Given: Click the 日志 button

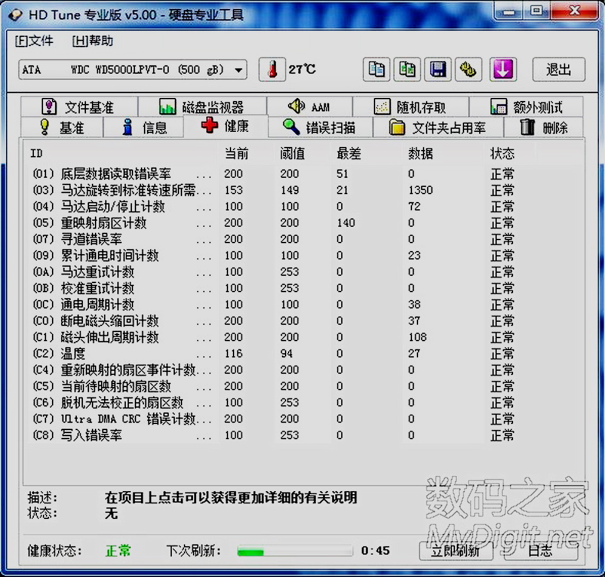Looking at the screenshot, I should point(540,550).
